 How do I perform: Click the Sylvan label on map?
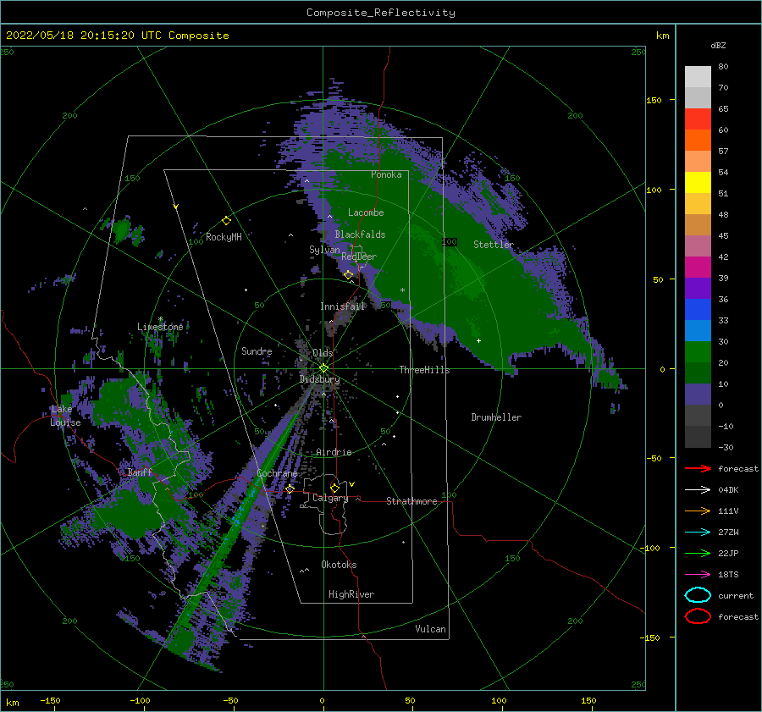coord(324,250)
